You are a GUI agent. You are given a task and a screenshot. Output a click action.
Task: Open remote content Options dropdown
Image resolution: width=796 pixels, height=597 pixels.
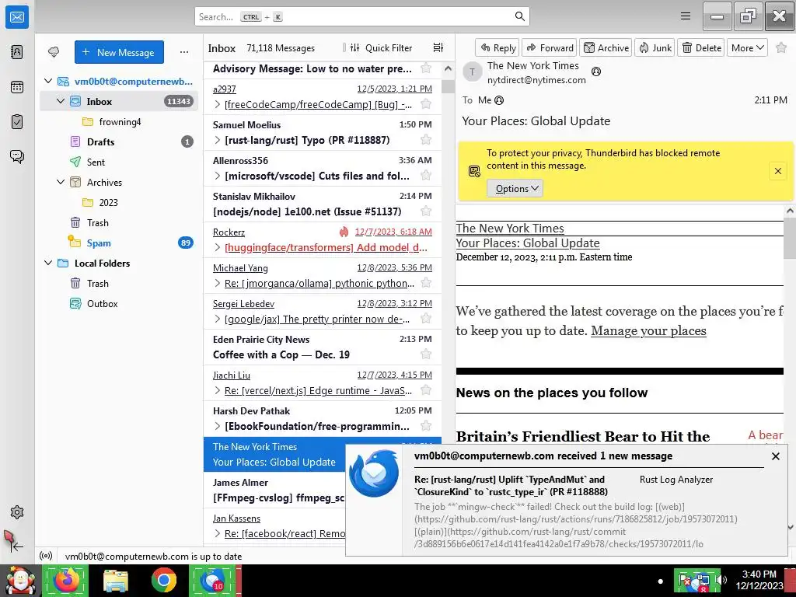515,188
